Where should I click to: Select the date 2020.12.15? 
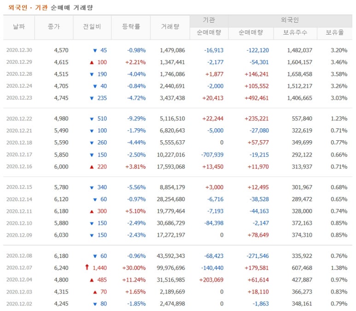click(x=19, y=187)
